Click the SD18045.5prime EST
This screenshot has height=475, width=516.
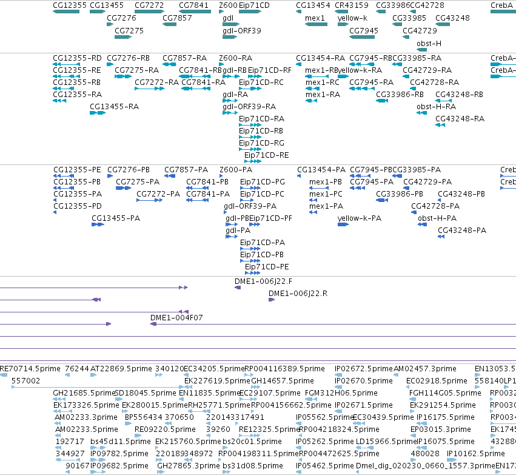tap(118, 399)
